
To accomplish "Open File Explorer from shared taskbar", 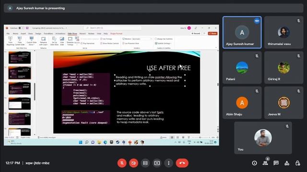I will (x=99, y=142).
